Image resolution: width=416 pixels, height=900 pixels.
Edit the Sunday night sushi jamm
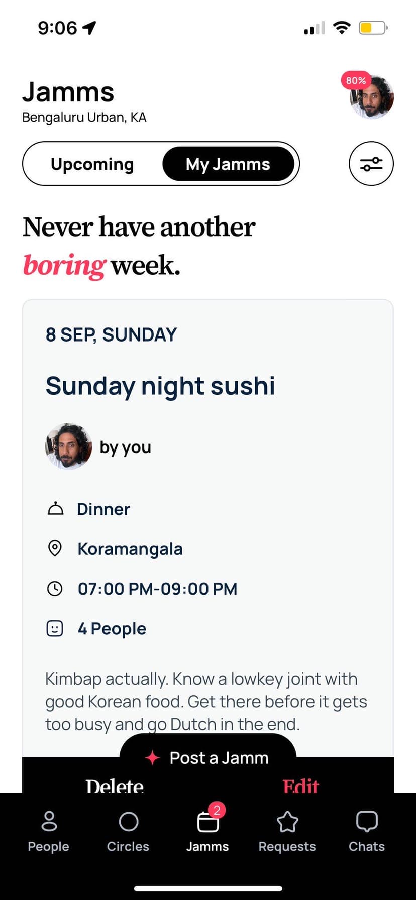tap(300, 785)
